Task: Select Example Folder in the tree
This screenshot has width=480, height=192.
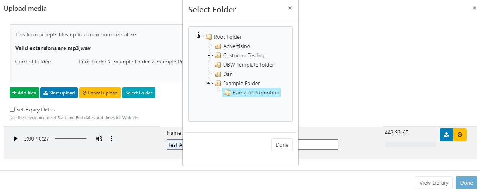Action: point(241,83)
